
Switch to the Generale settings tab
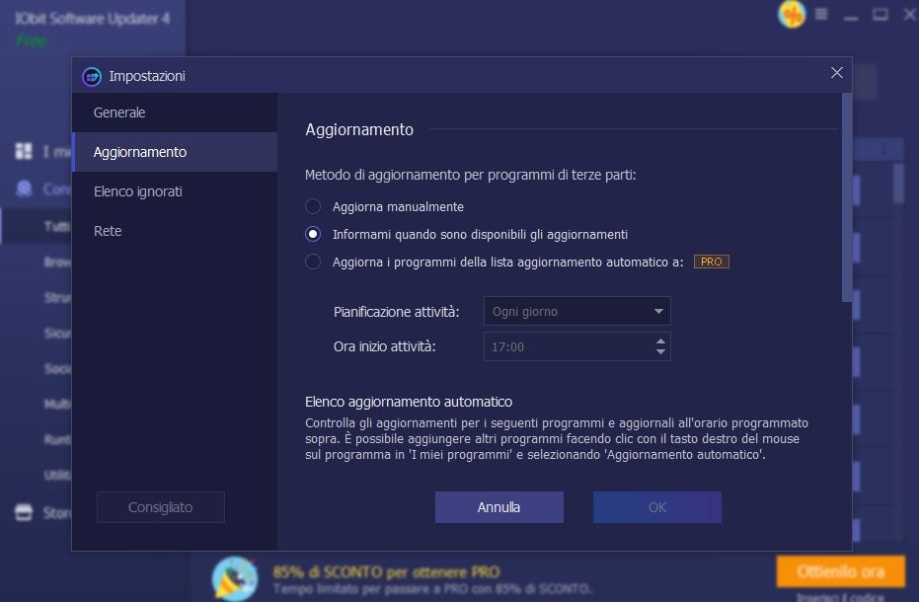[x=119, y=113]
